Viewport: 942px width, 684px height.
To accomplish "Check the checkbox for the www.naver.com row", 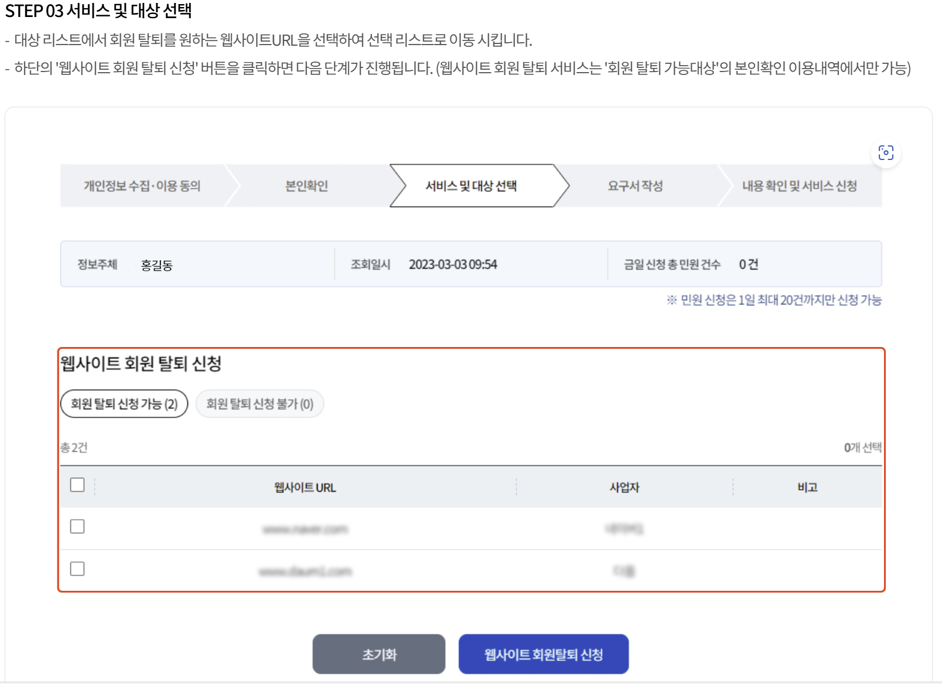I will (77, 527).
